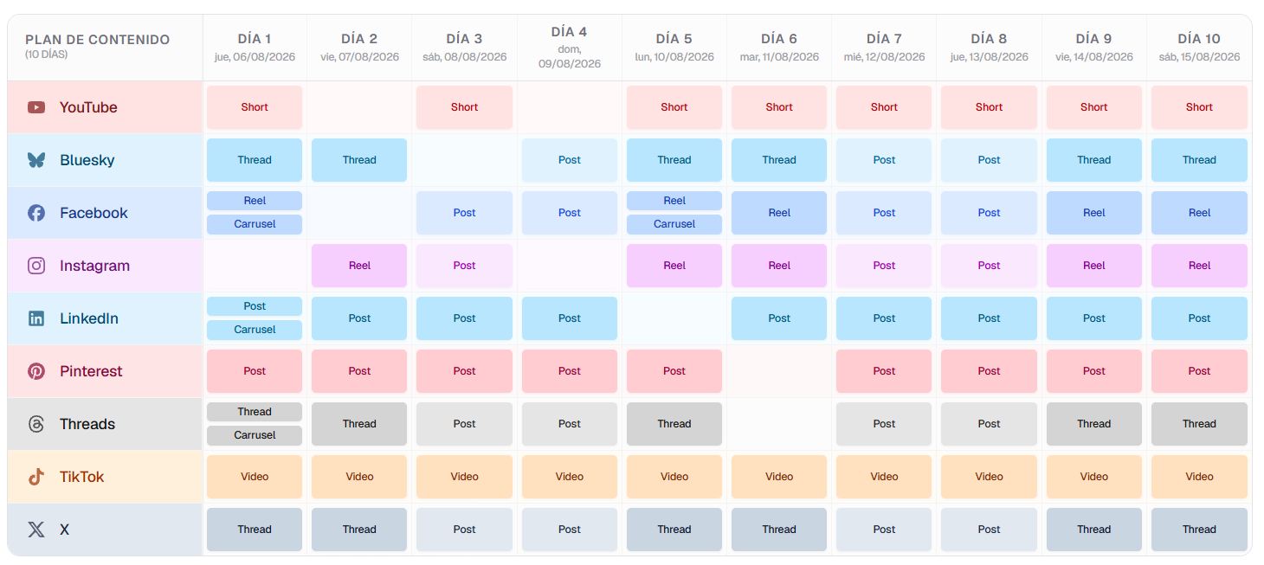Viewport: 1264px width, 565px height.
Task: Click the Plan de Contenido title
Action: tap(98, 40)
